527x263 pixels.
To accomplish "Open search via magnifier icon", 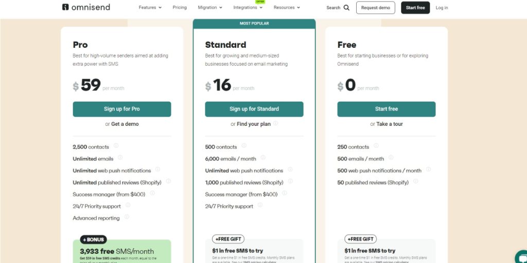I will (346, 8).
